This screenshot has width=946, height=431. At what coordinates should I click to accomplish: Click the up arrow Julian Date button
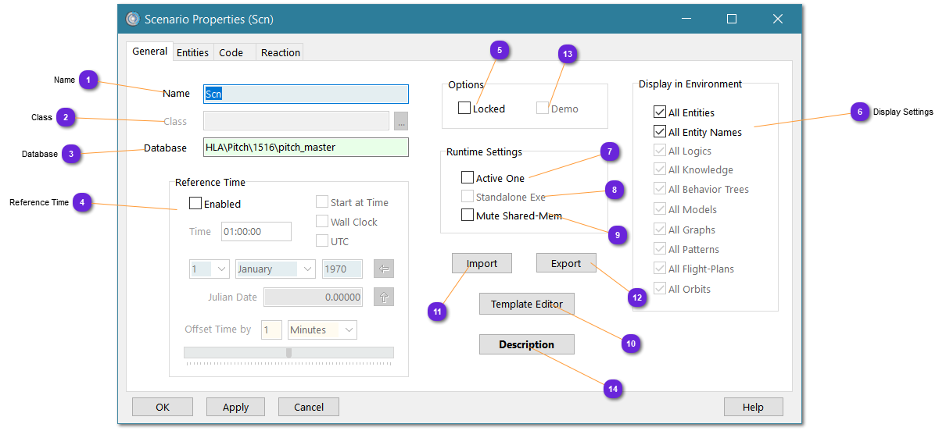tap(383, 297)
